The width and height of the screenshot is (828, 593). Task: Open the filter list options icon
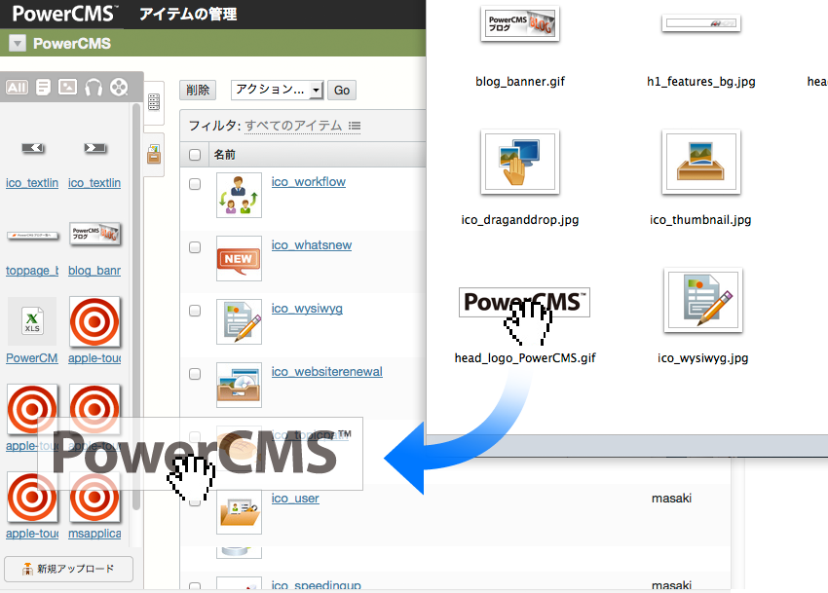(355, 126)
